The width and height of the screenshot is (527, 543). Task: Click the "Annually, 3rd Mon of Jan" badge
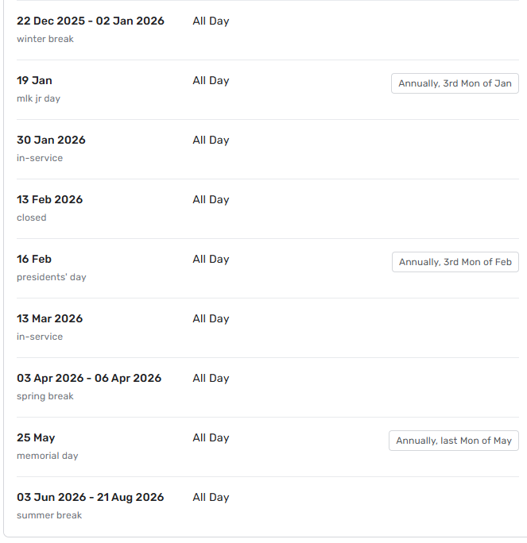(x=455, y=83)
